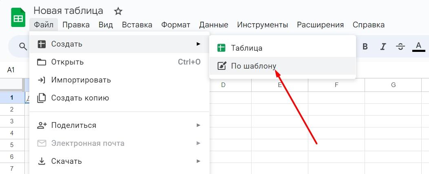The height and width of the screenshot is (174, 429).
Task: Click the search magnifier icon in toolbar
Action: [23, 47]
